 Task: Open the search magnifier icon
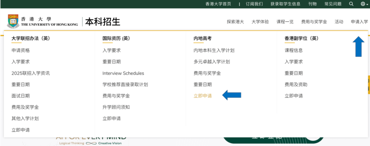[351, 4]
